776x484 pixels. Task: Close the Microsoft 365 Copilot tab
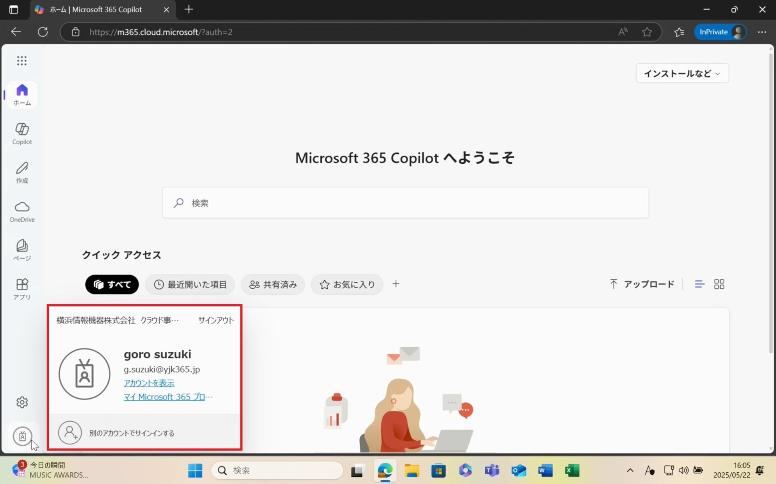click(x=166, y=10)
